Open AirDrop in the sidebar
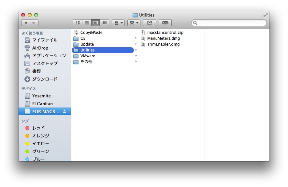The image size is (288, 187). [45, 48]
